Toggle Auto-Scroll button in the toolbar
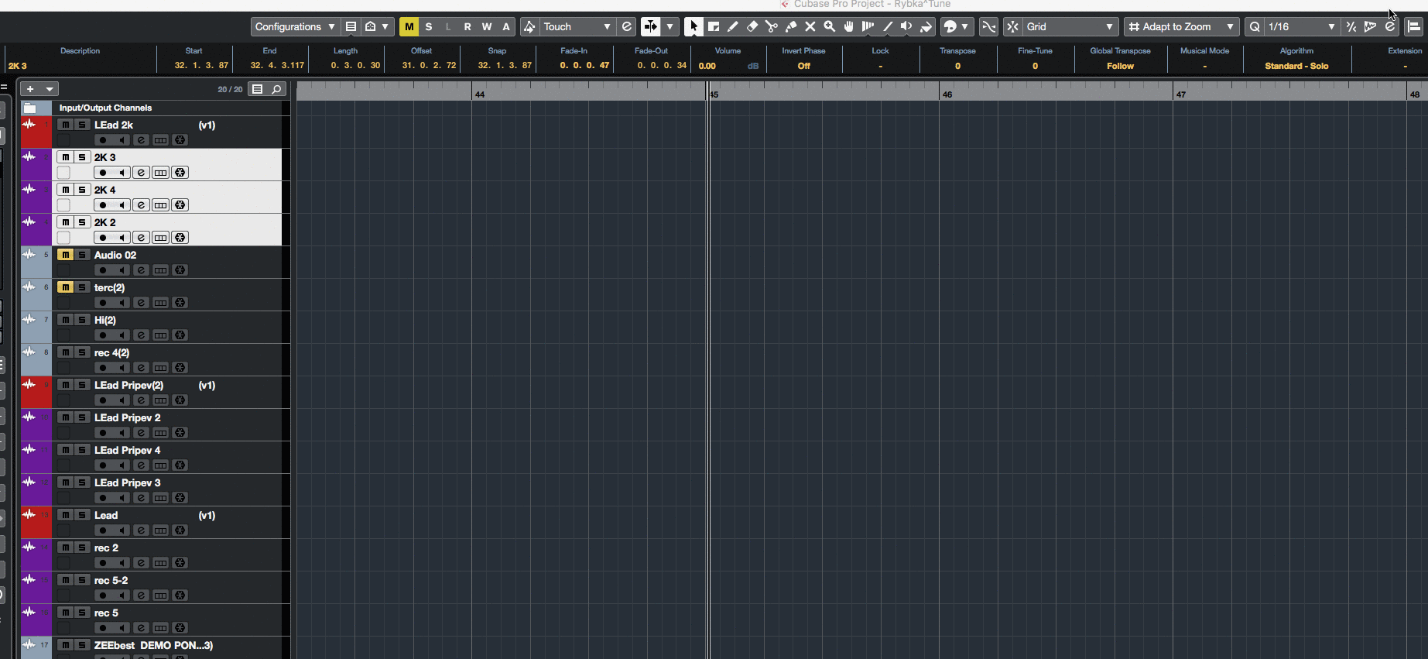The height and width of the screenshot is (659, 1428). [651, 26]
